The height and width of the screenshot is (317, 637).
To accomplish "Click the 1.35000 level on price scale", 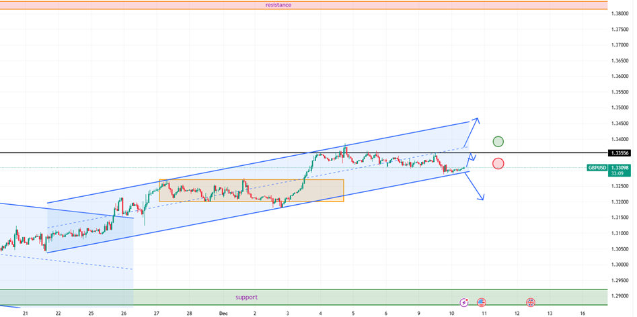I will tap(620, 107).
